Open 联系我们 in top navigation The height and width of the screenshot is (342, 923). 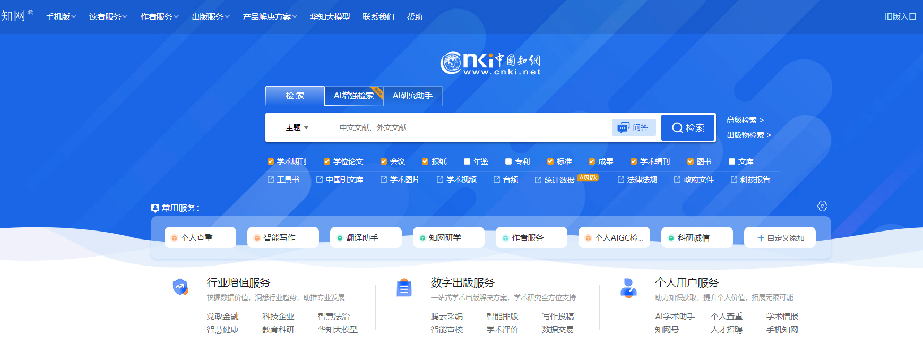pyautogui.click(x=378, y=17)
